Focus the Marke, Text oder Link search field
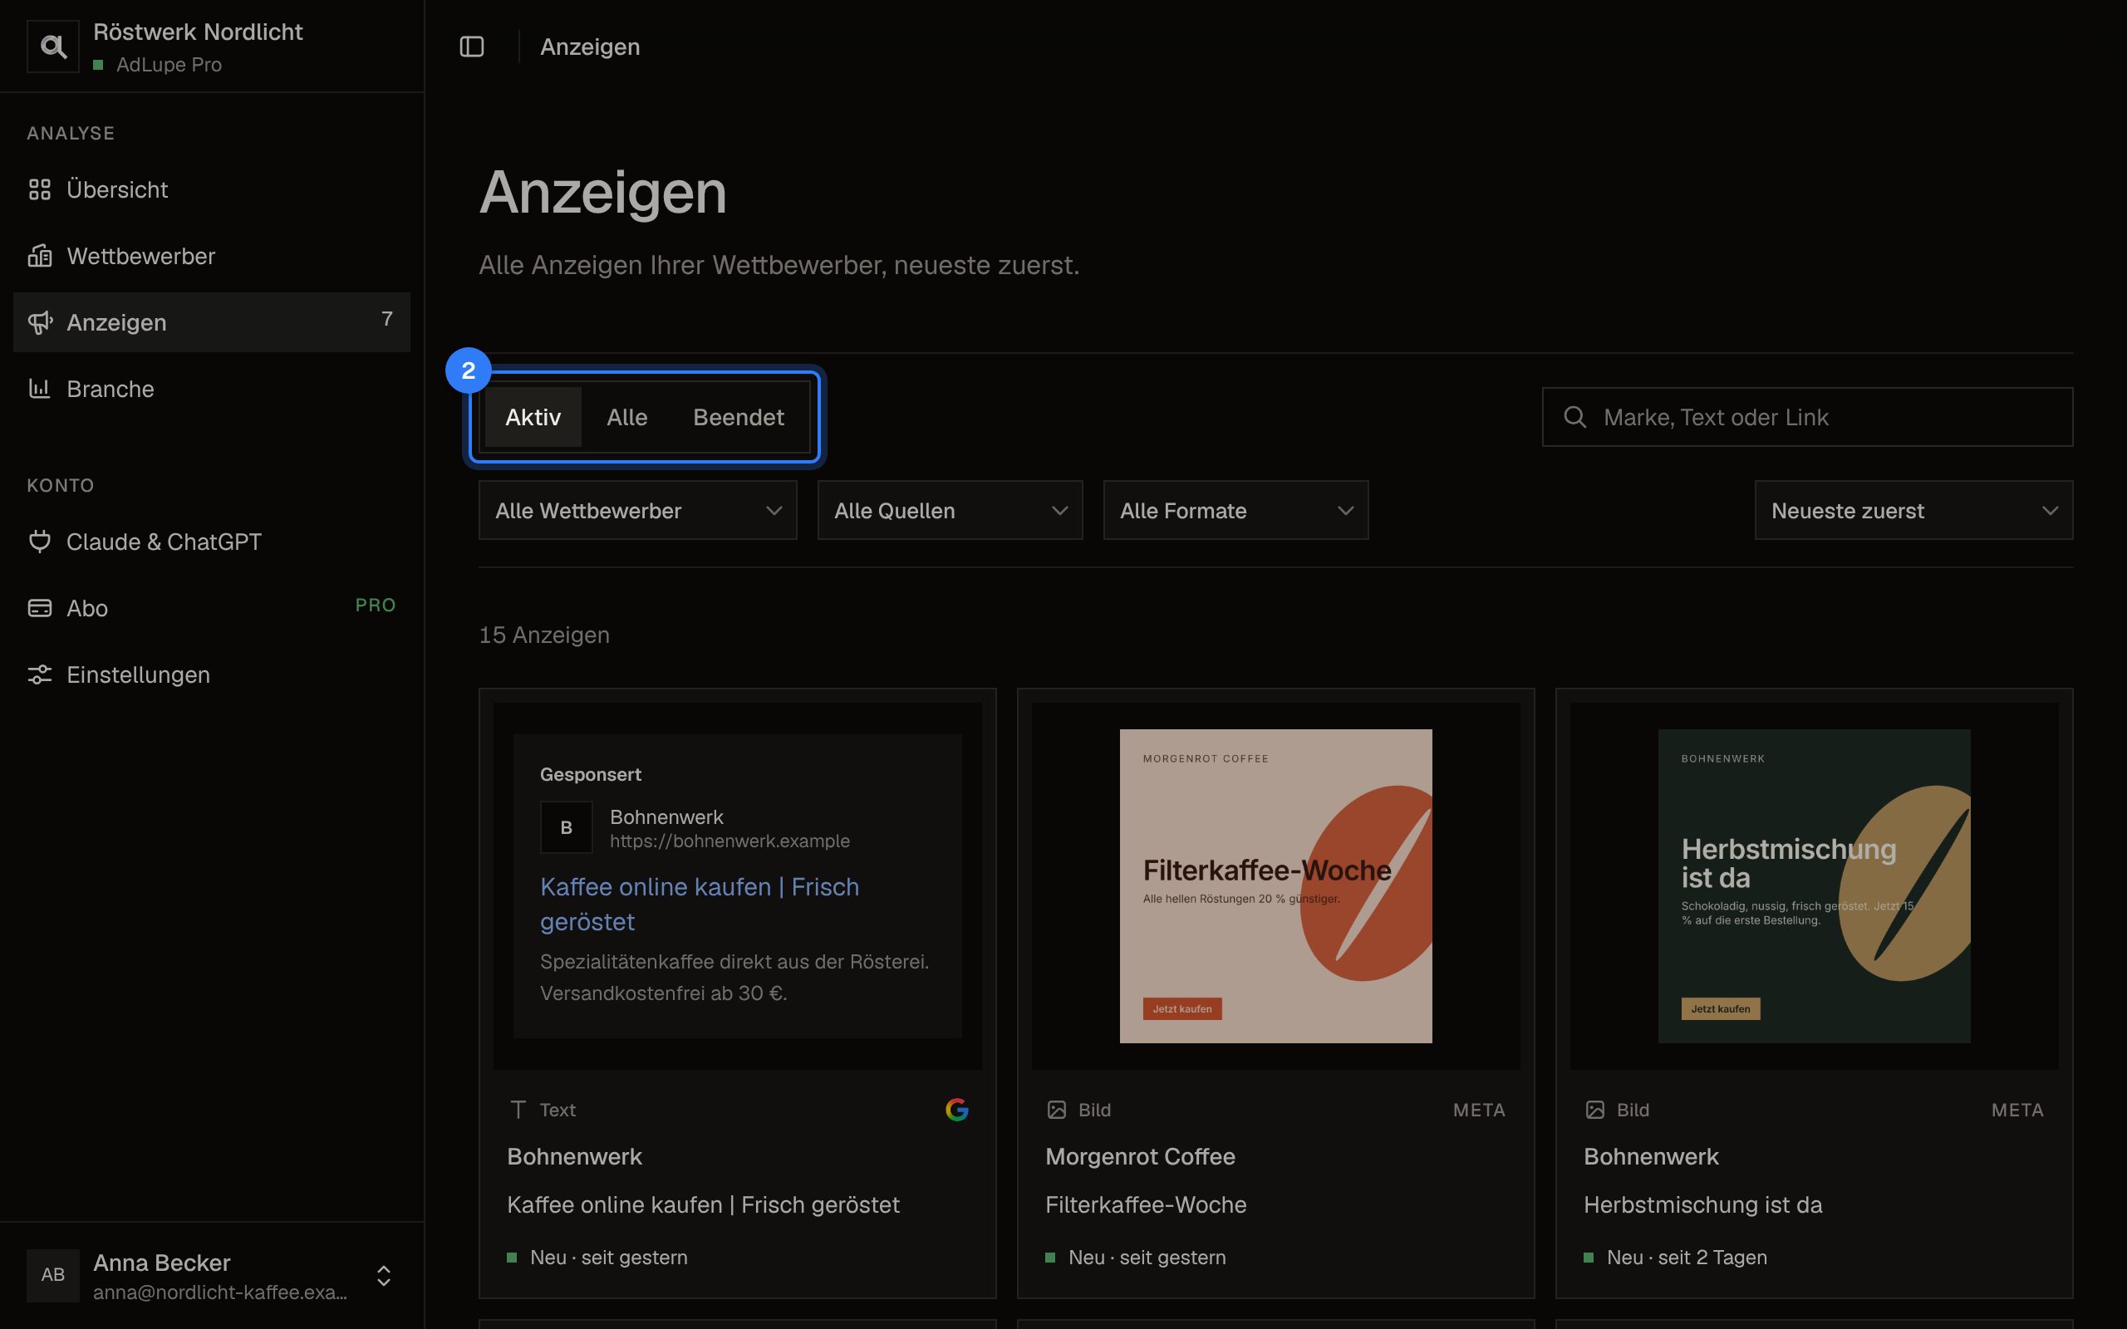 tap(1807, 417)
